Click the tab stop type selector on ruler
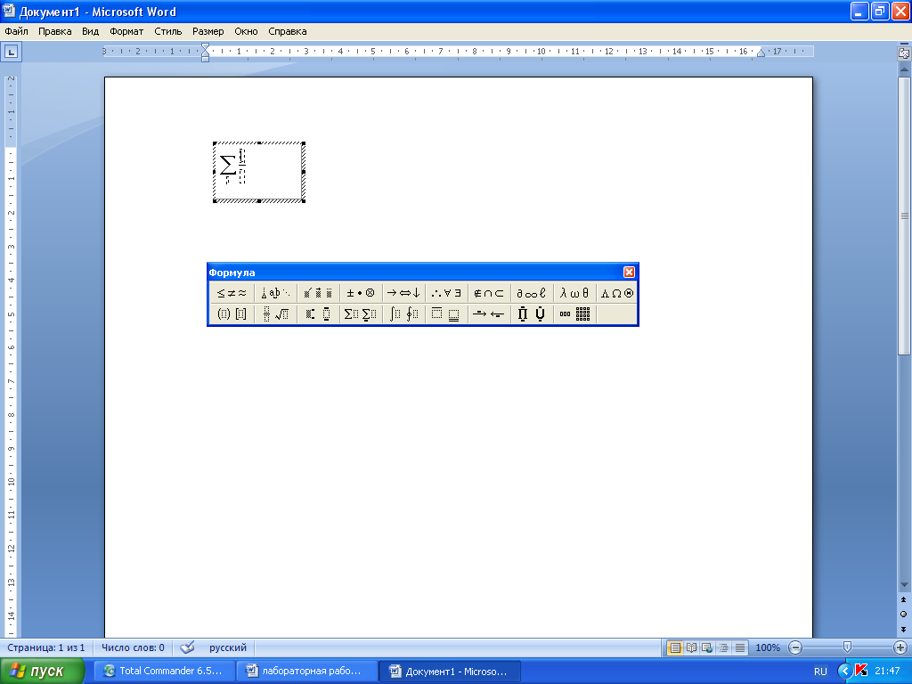This screenshot has height=684, width=912. coord(11,52)
